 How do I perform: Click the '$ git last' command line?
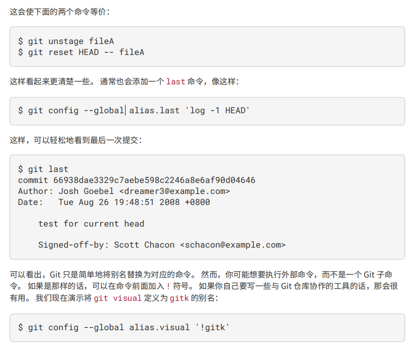click(43, 169)
